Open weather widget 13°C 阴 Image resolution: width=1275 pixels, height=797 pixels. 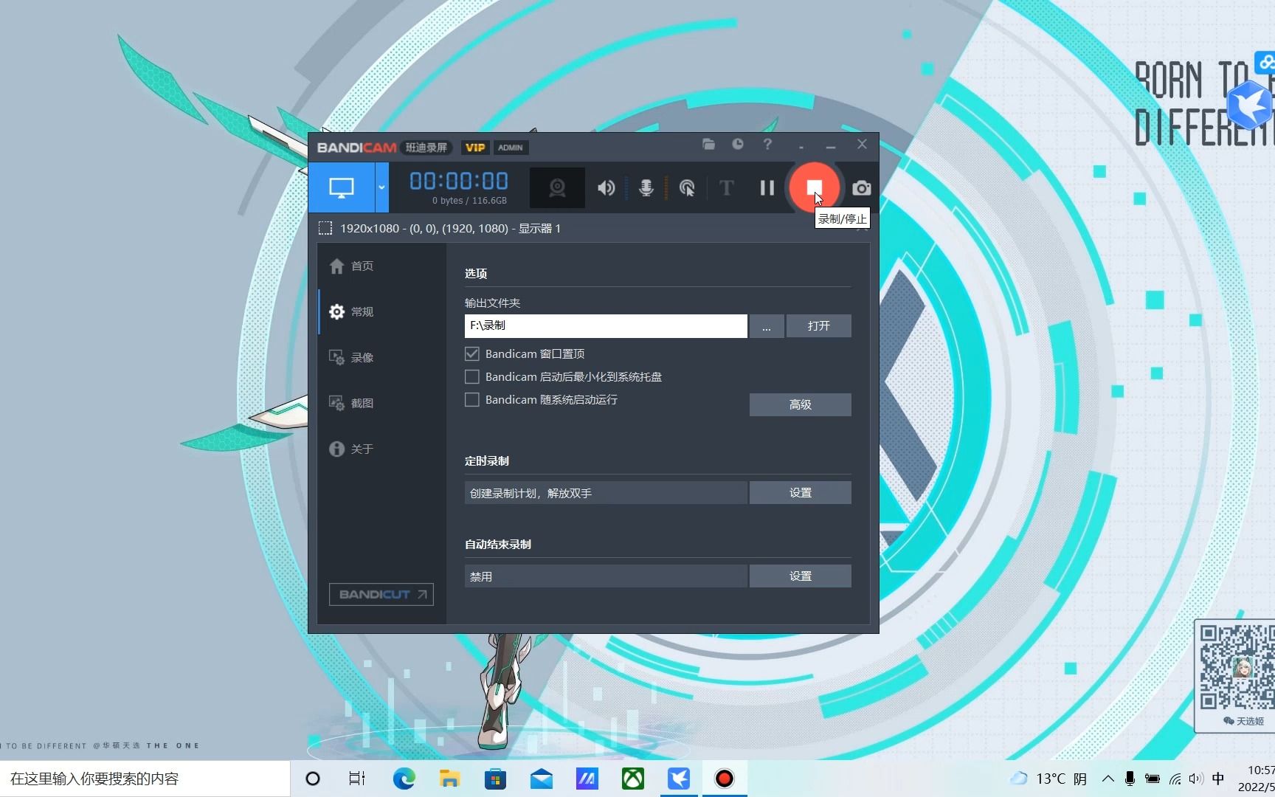click(1048, 779)
